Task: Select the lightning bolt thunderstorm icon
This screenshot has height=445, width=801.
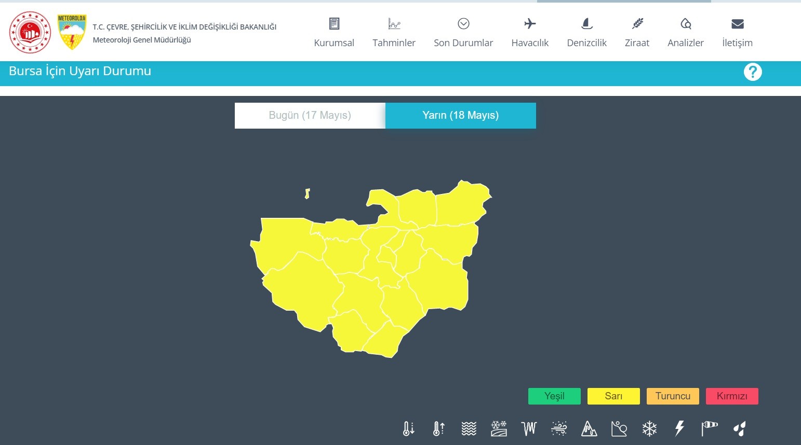Action: pyautogui.click(x=679, y=428)
